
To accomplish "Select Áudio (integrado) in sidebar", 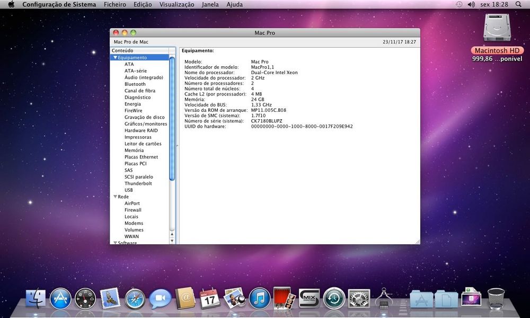I will 144,77.
